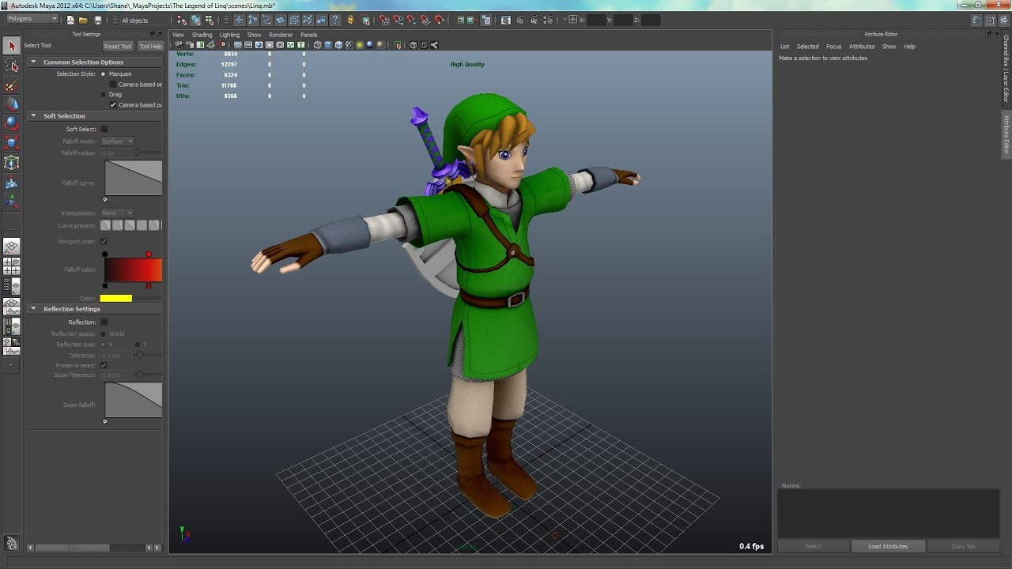Select the Scale tool cube icon
Viewport: 1012px width, 569px height.
[11, 143]
